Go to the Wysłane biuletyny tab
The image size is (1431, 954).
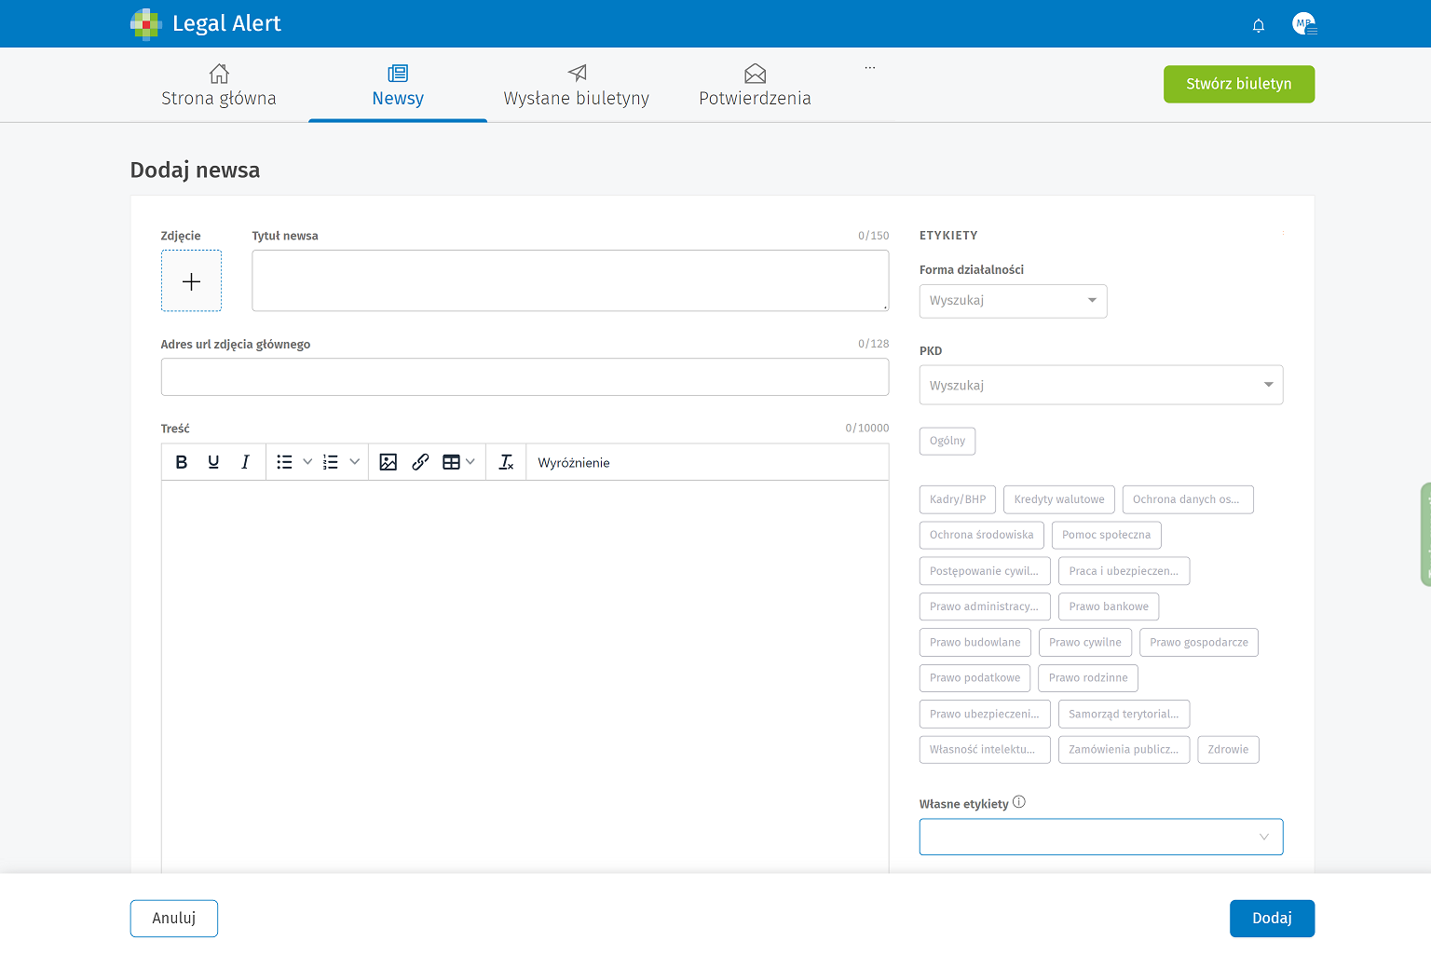point(576,86)
